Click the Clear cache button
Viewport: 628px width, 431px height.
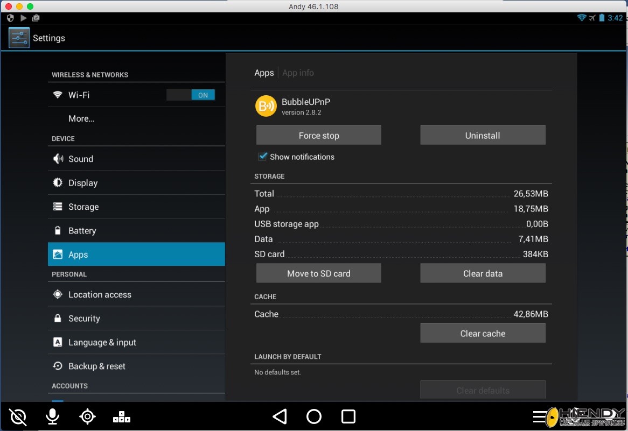pos(483,334)
